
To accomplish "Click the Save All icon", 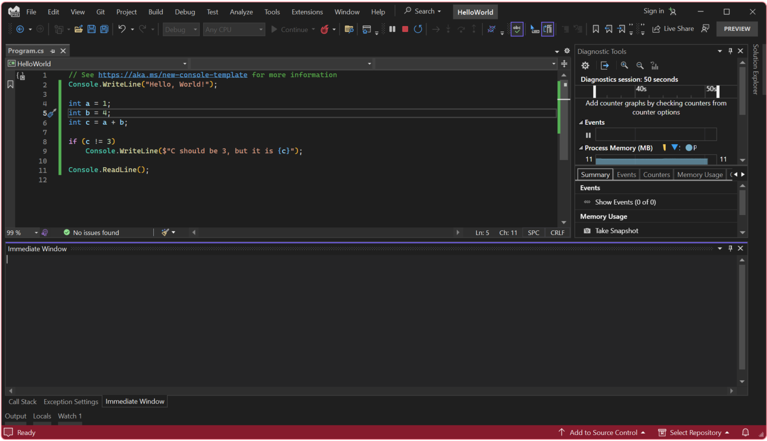I will [x=104, y=29].
